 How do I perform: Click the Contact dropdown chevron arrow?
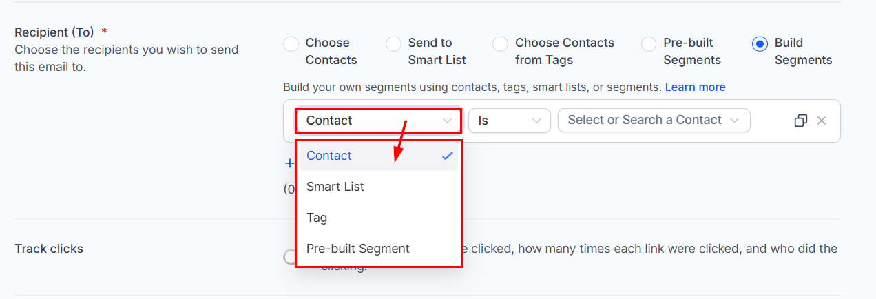tap(447, 121)
